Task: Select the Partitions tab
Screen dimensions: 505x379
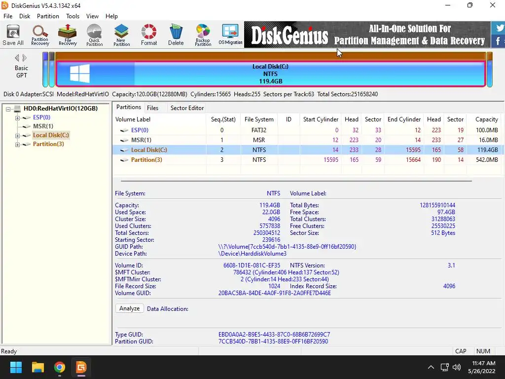Action: point(129,107)
